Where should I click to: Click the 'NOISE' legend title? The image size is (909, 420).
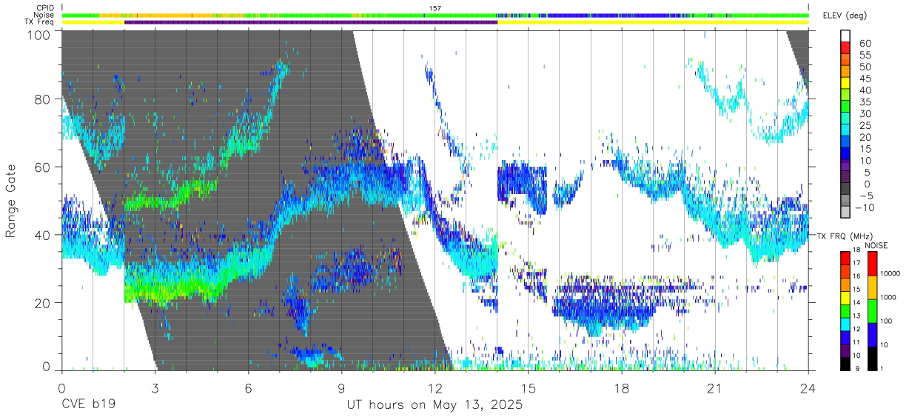877,245
